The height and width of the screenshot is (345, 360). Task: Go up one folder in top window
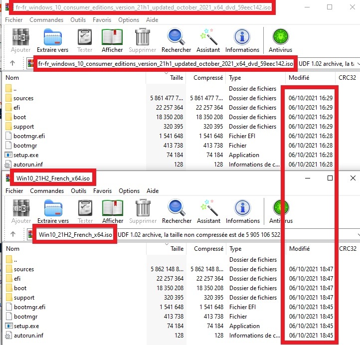(x=12, y=63)
